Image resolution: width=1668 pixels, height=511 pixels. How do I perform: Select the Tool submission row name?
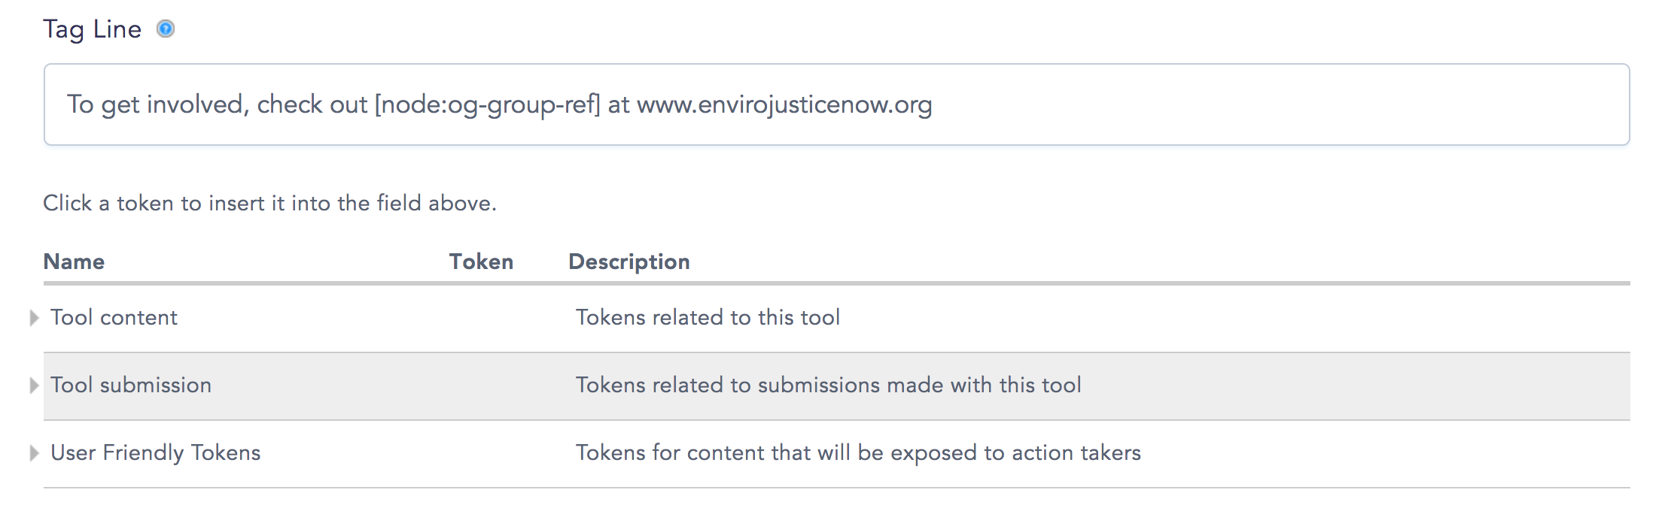pyautogui.click(x=131, y=385)
